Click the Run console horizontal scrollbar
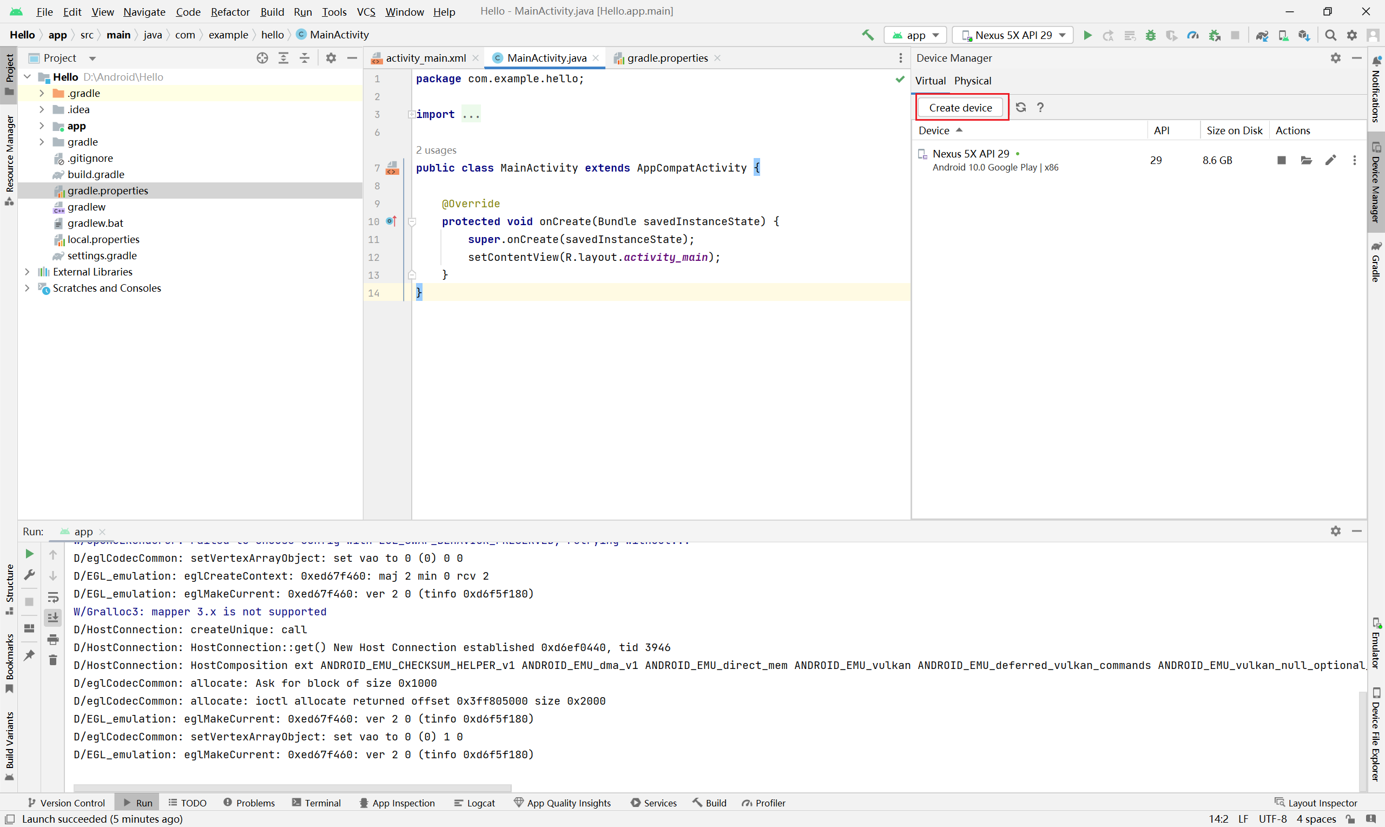Screen dimensions: 1385x827 pyautogui.click(x=292, y=787)
